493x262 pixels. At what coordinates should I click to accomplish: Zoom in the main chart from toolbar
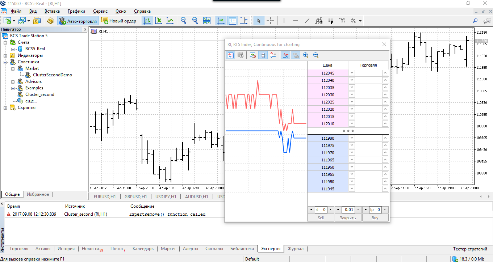(x=184, y=21)
